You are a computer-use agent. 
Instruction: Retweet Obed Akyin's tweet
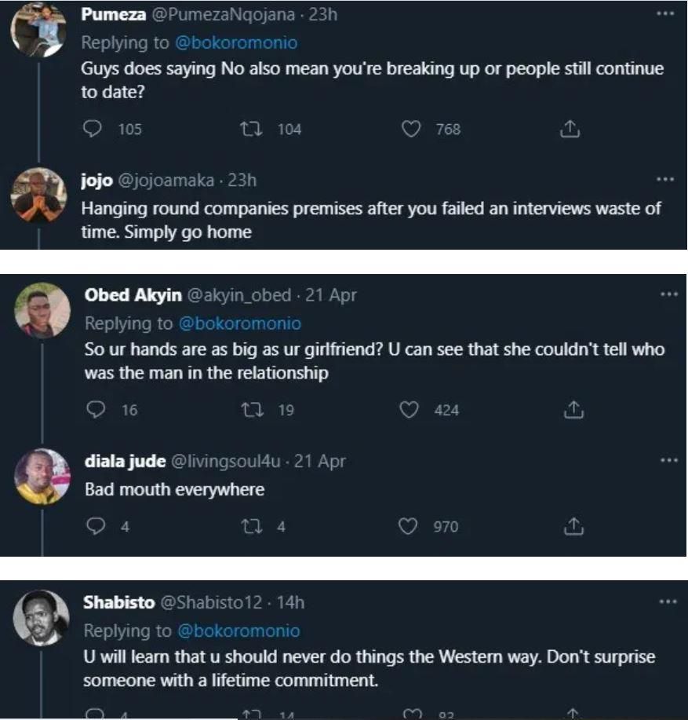(x=256, y=409)
